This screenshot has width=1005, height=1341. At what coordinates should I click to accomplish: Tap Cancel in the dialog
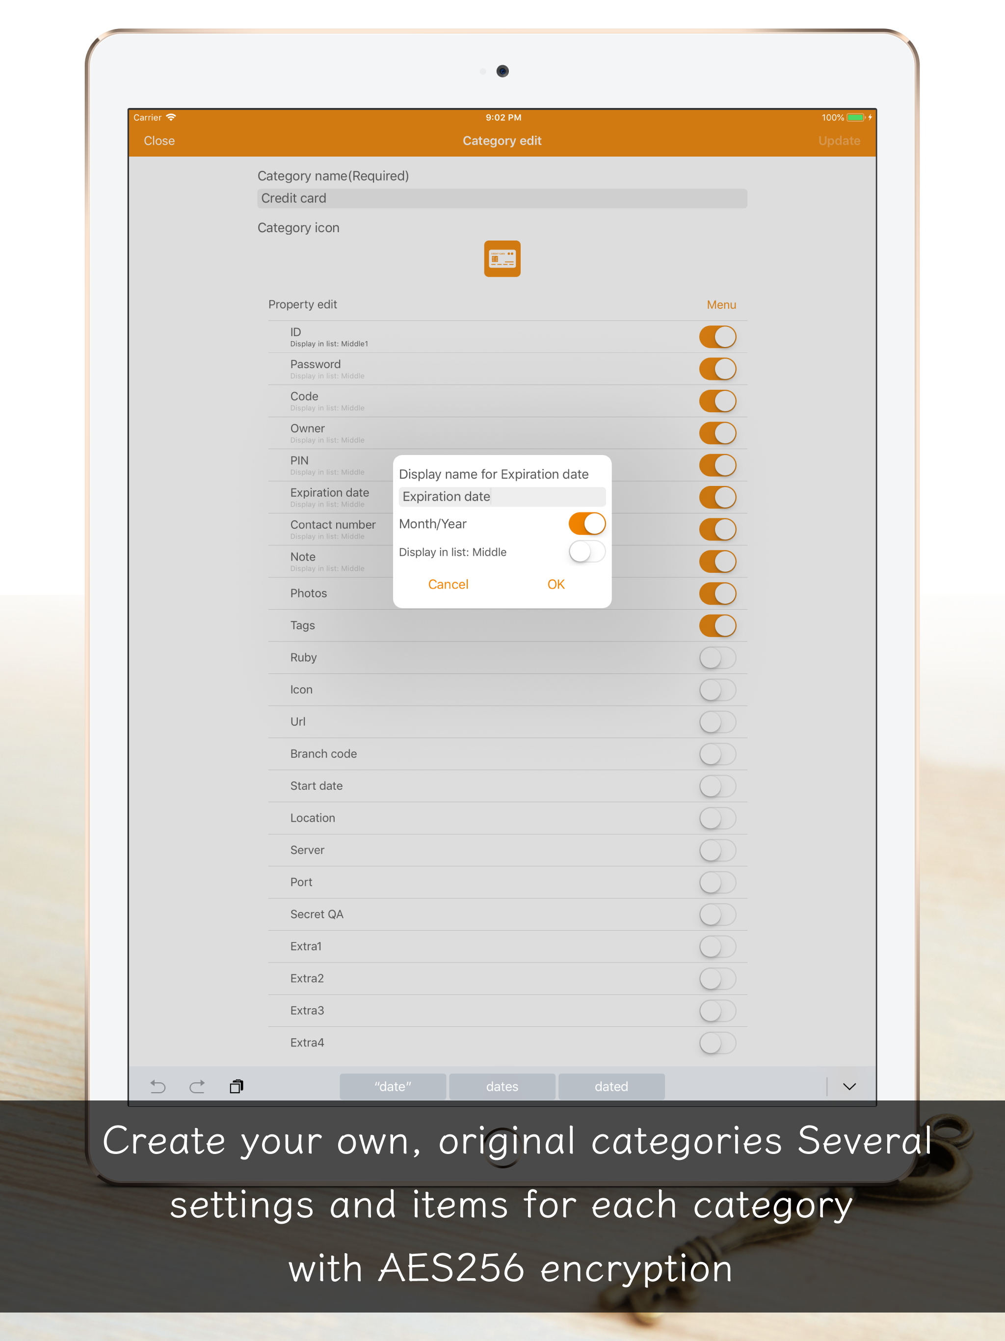(448, 585)
